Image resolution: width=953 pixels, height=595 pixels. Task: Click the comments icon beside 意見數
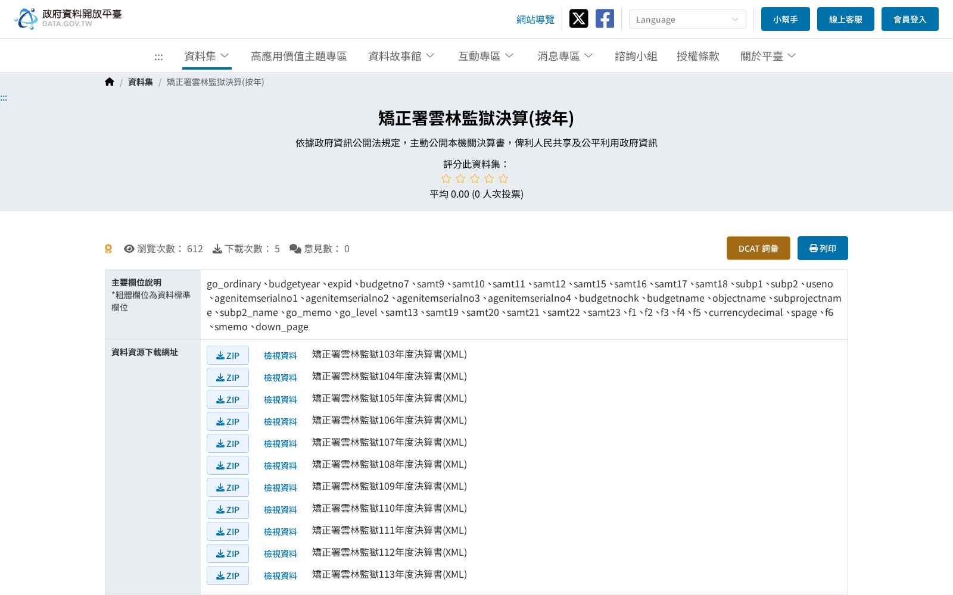coord(295,249)
